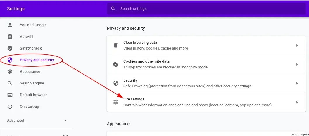Select Privacy and security in sidebar
Viewport: 309px width, 136px height.
click(37, 60)
